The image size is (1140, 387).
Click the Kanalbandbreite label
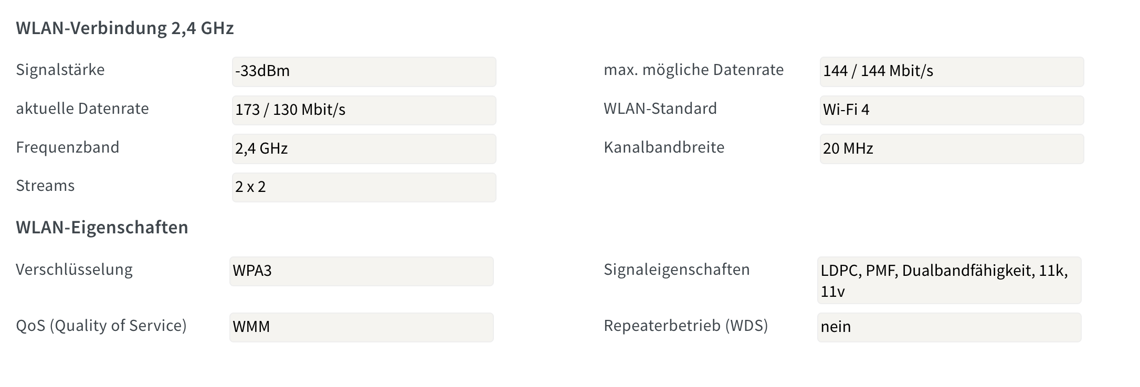point(664,147)
